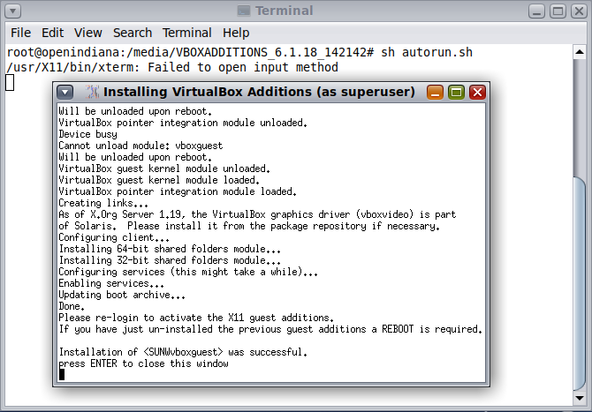592x412 pixels.
Task: Open Terminal window menu dropdown arrow
Action: [13, 11]
